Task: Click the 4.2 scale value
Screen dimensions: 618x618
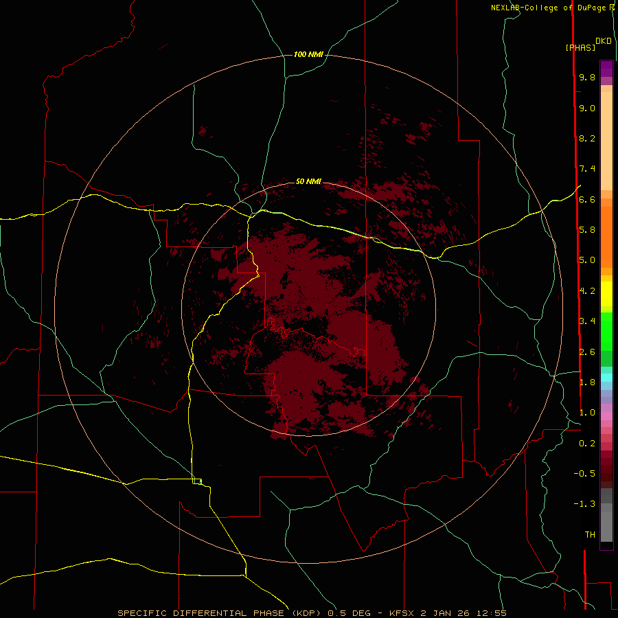Action: [x=587, y=291]
